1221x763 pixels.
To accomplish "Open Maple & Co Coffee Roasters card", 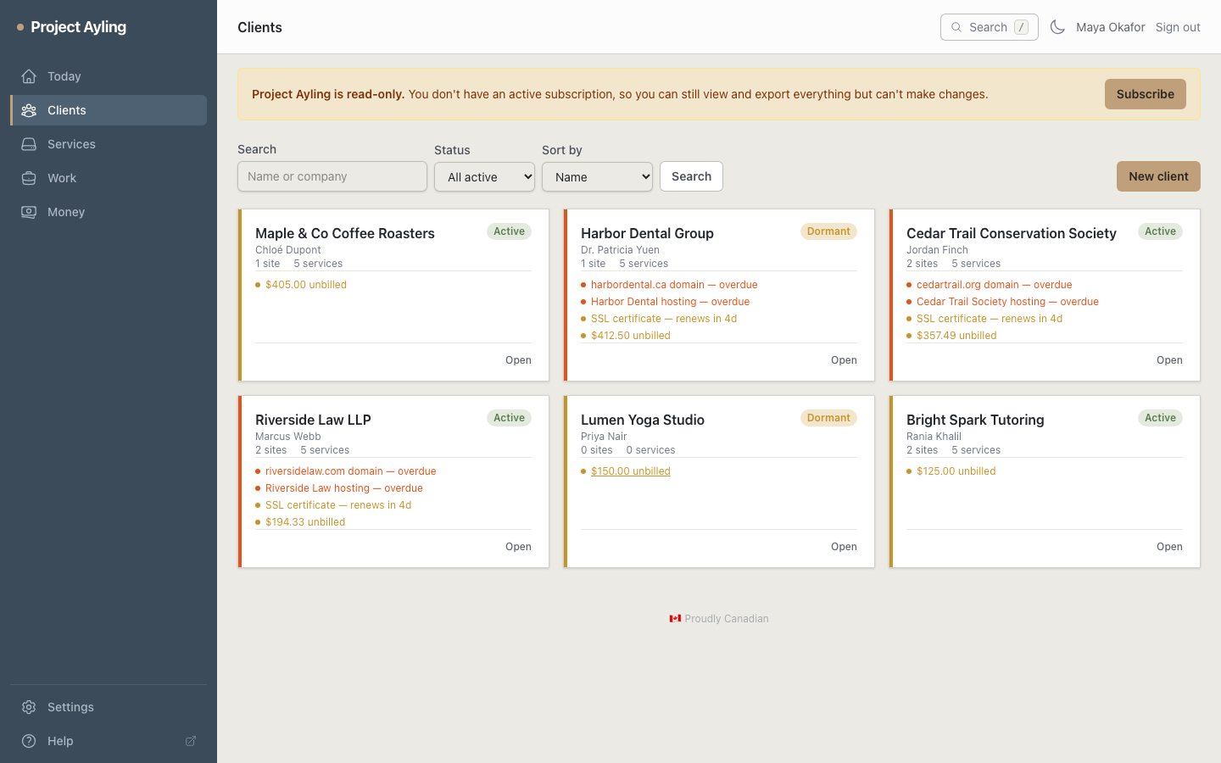I will click(x=518, y=360).
